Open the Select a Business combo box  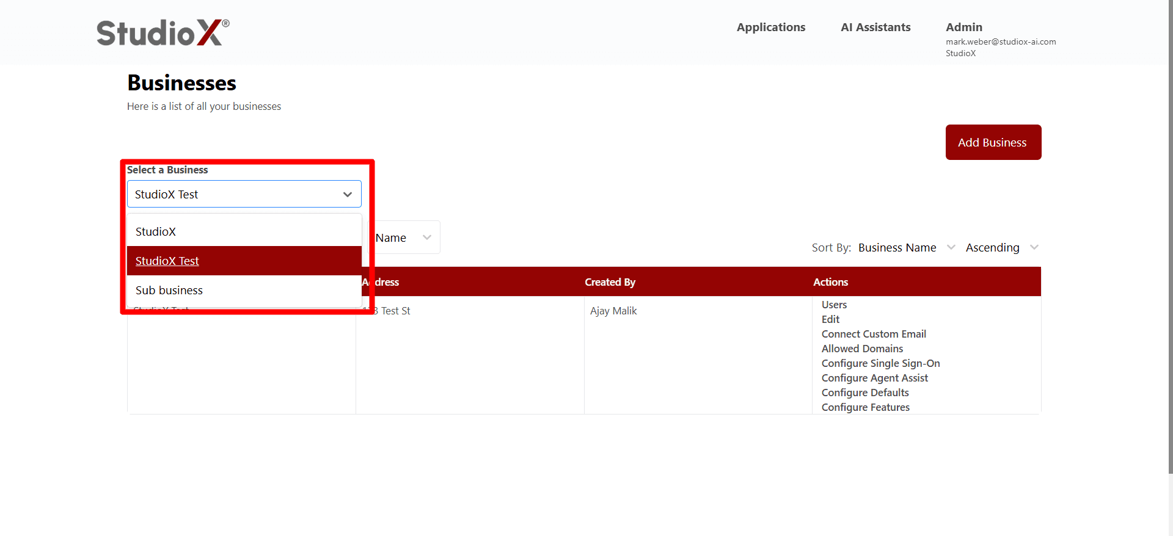click(x=244, y=194)
